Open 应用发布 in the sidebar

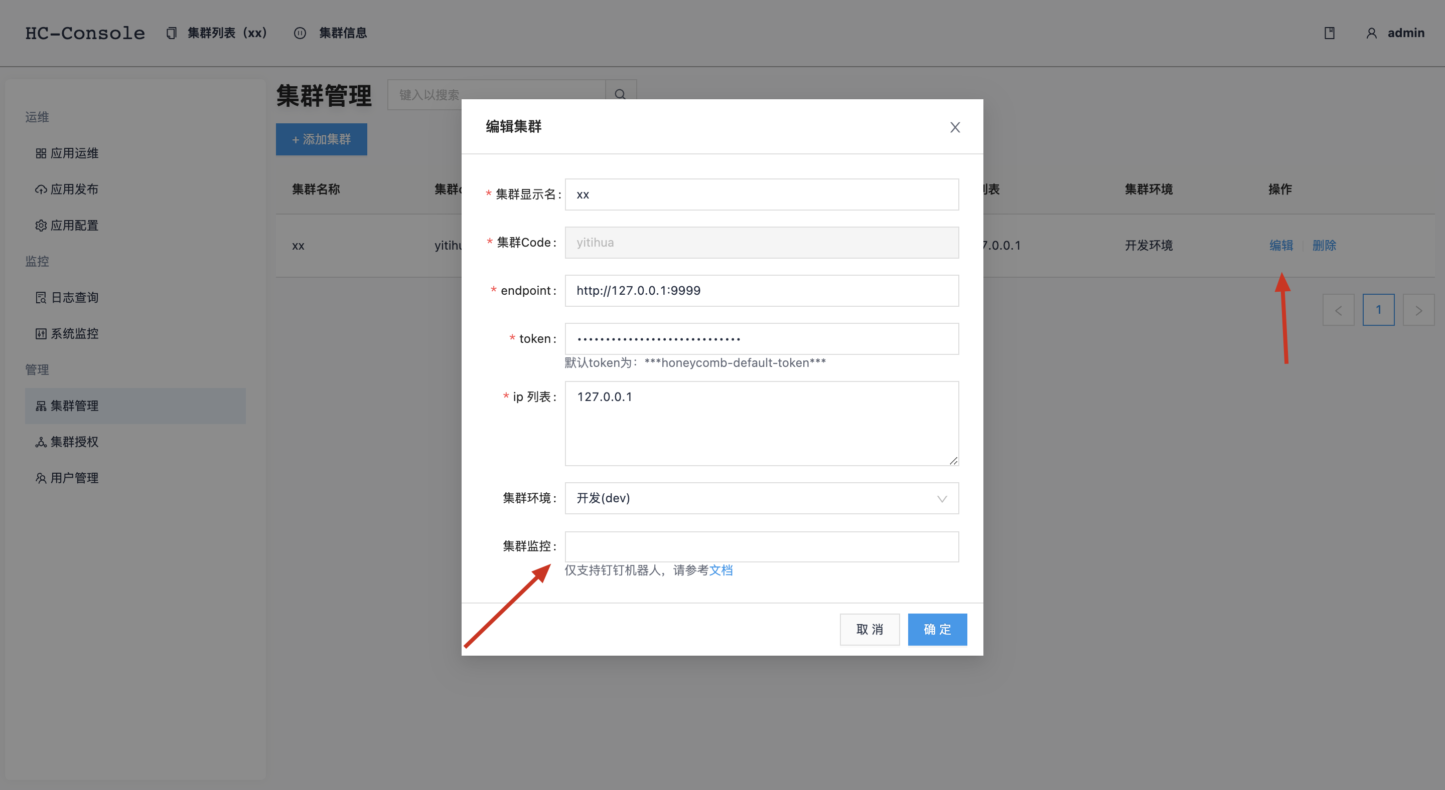pyautogui.click(x=74, y=189)
